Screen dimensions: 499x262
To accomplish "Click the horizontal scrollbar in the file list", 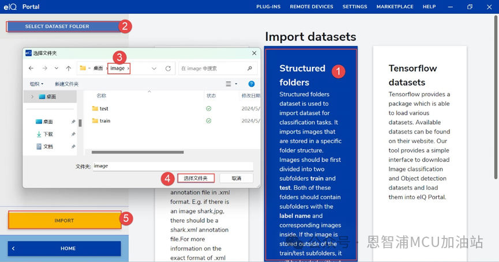I will (137, 152).
